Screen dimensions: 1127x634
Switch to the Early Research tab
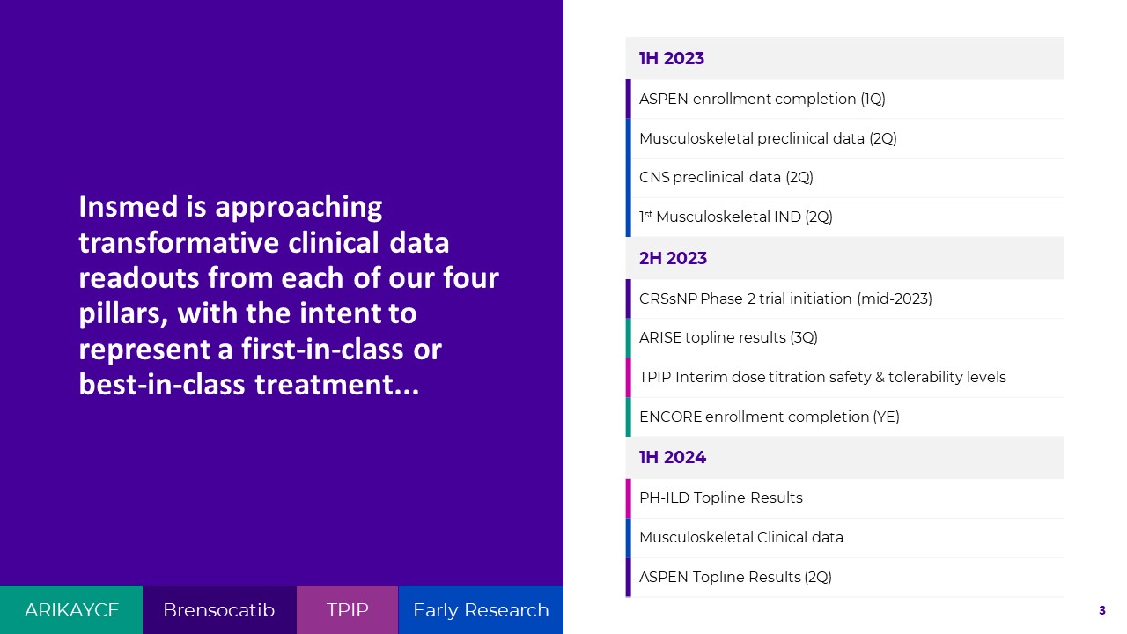click(x=481, y=610)
